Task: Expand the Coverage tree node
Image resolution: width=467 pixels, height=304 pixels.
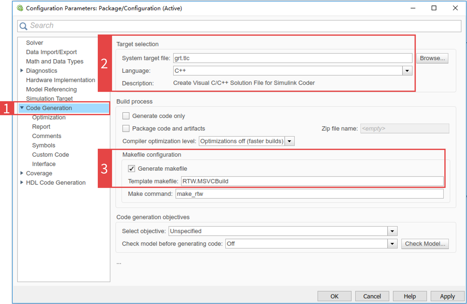Action: [x=22, y=173]
